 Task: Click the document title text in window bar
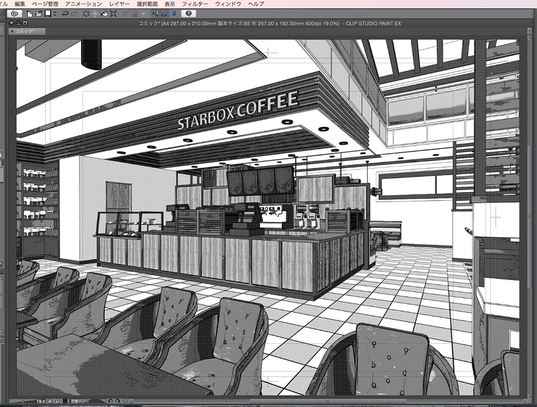pos(270,23)
